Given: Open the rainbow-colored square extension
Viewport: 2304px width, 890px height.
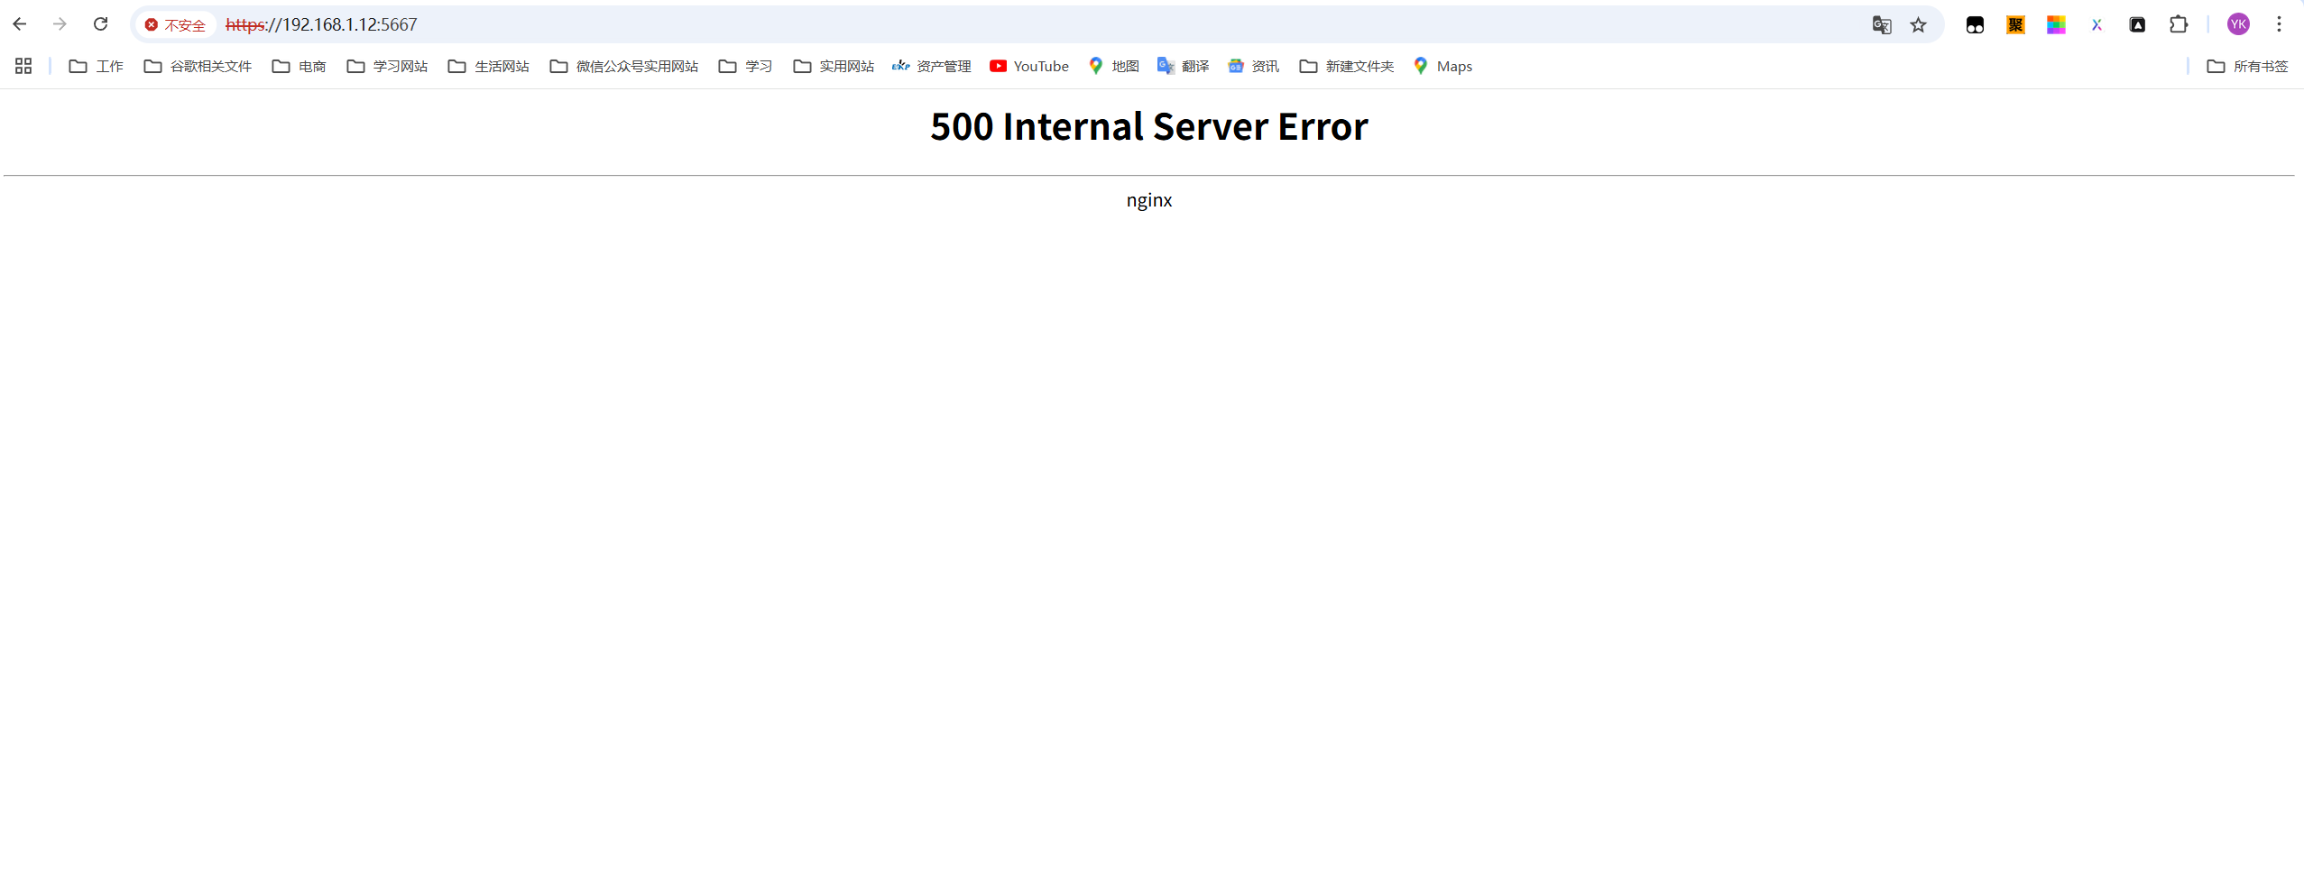Looking at the screenshot, I should point(2056,25).
